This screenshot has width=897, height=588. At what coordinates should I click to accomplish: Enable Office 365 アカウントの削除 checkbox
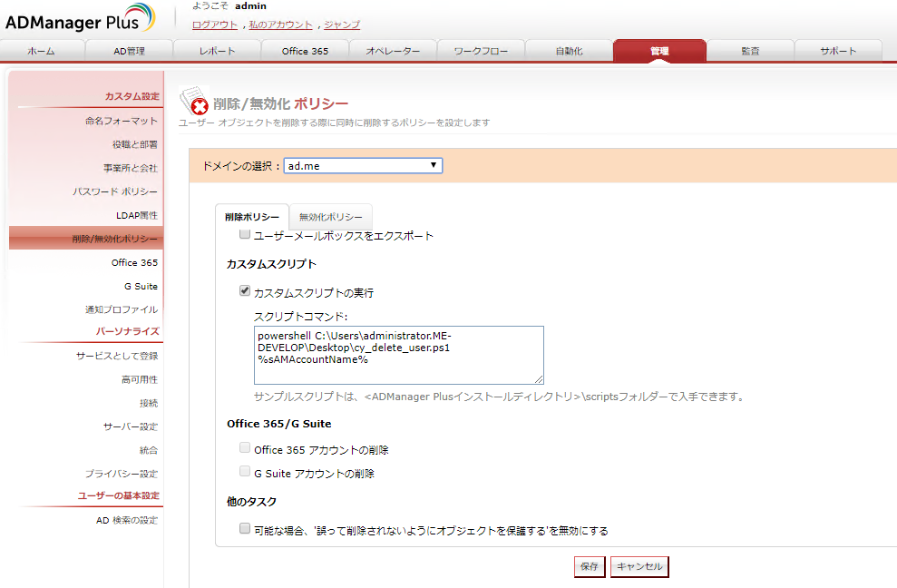pyautogui.click(x=245, y=447)
